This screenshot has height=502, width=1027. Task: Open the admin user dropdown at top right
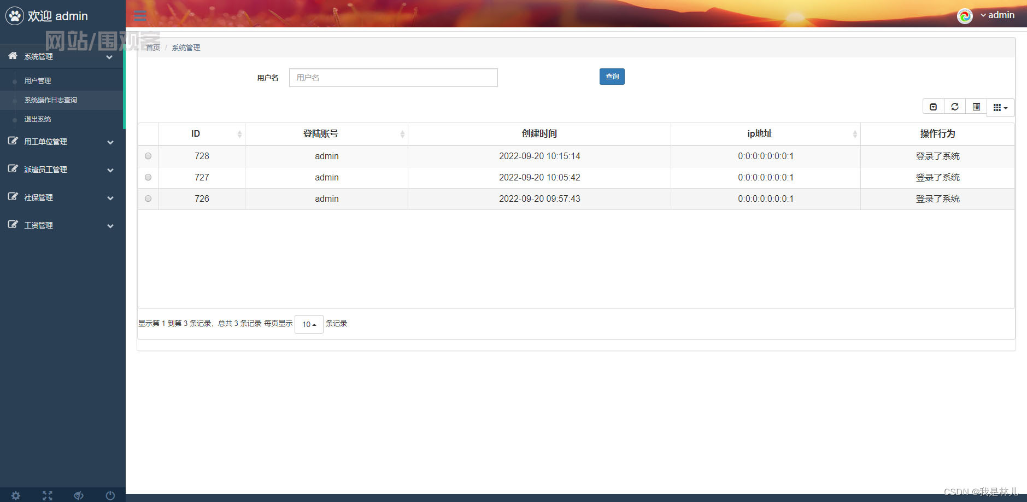click(x=997, y=15)
